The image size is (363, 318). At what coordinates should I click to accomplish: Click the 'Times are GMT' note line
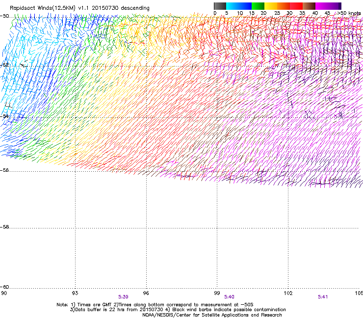[155, 305]
